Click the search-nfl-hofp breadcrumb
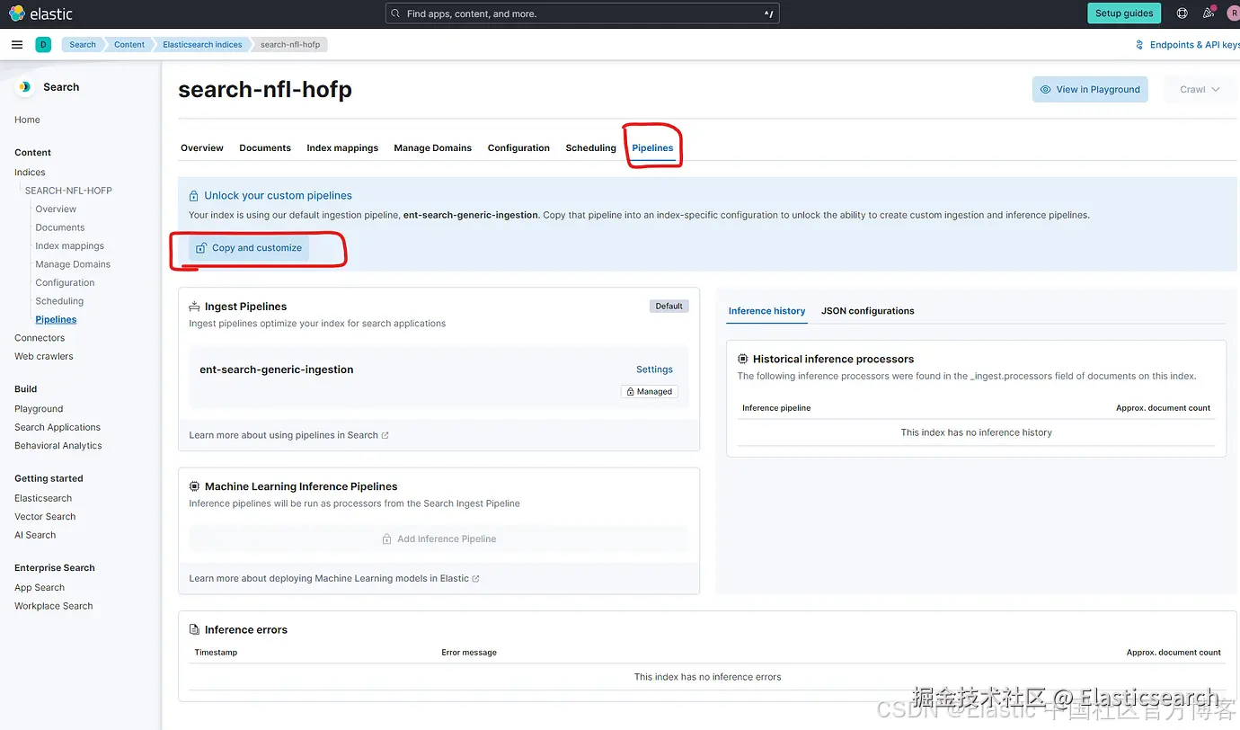 coord(290,44)
